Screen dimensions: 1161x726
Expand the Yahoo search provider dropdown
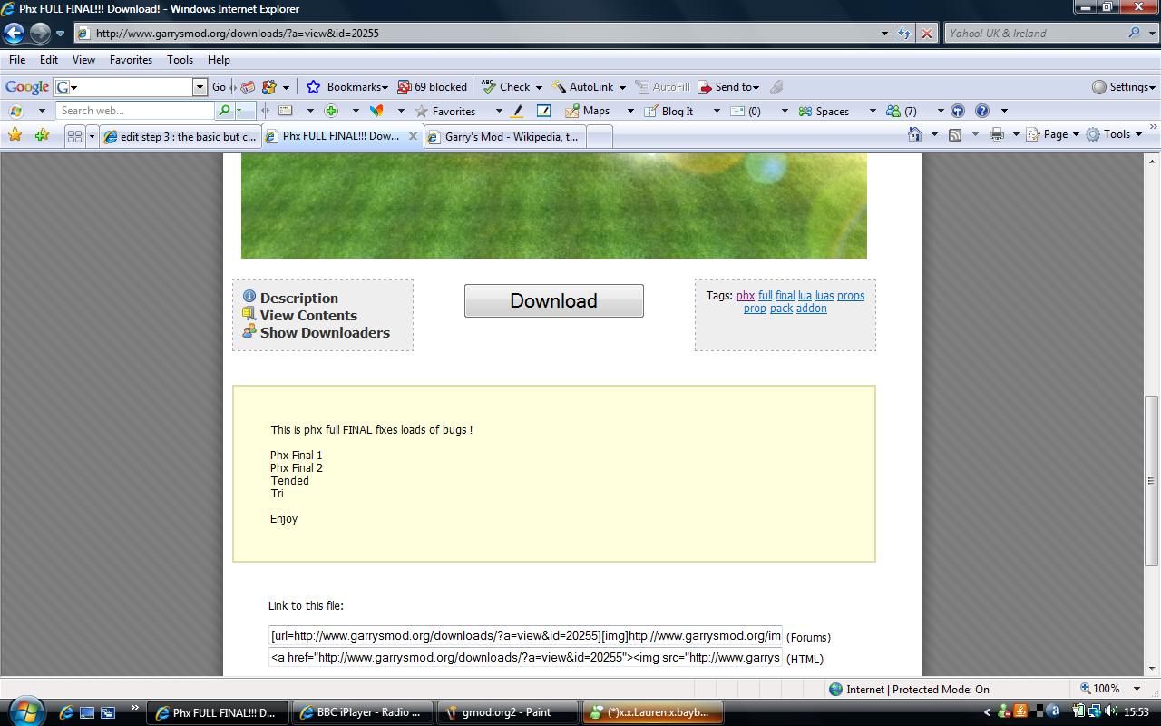pos(1152,34)
